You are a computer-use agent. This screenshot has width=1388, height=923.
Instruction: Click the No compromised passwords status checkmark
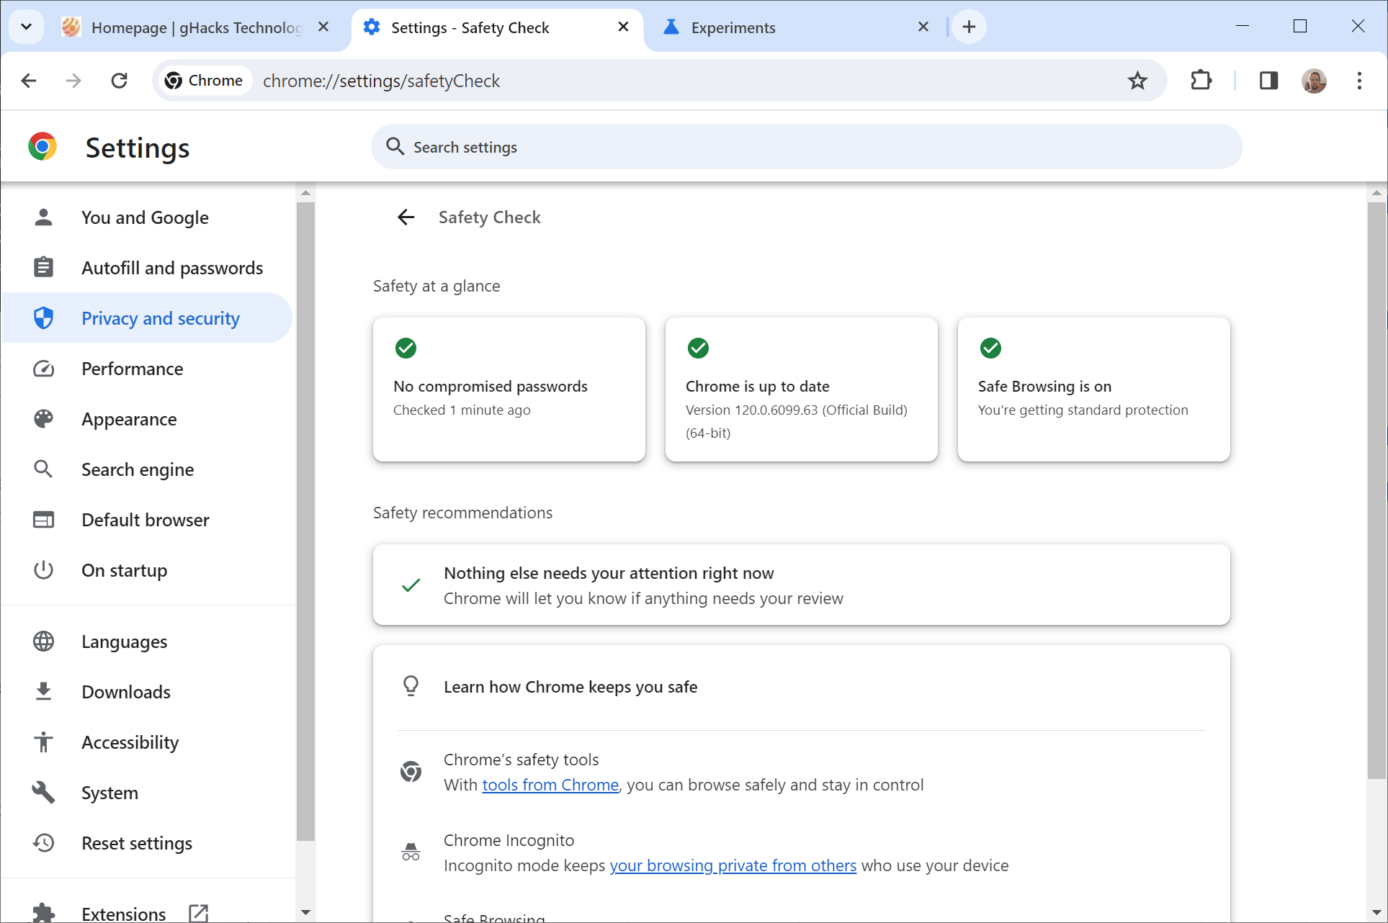406,347
